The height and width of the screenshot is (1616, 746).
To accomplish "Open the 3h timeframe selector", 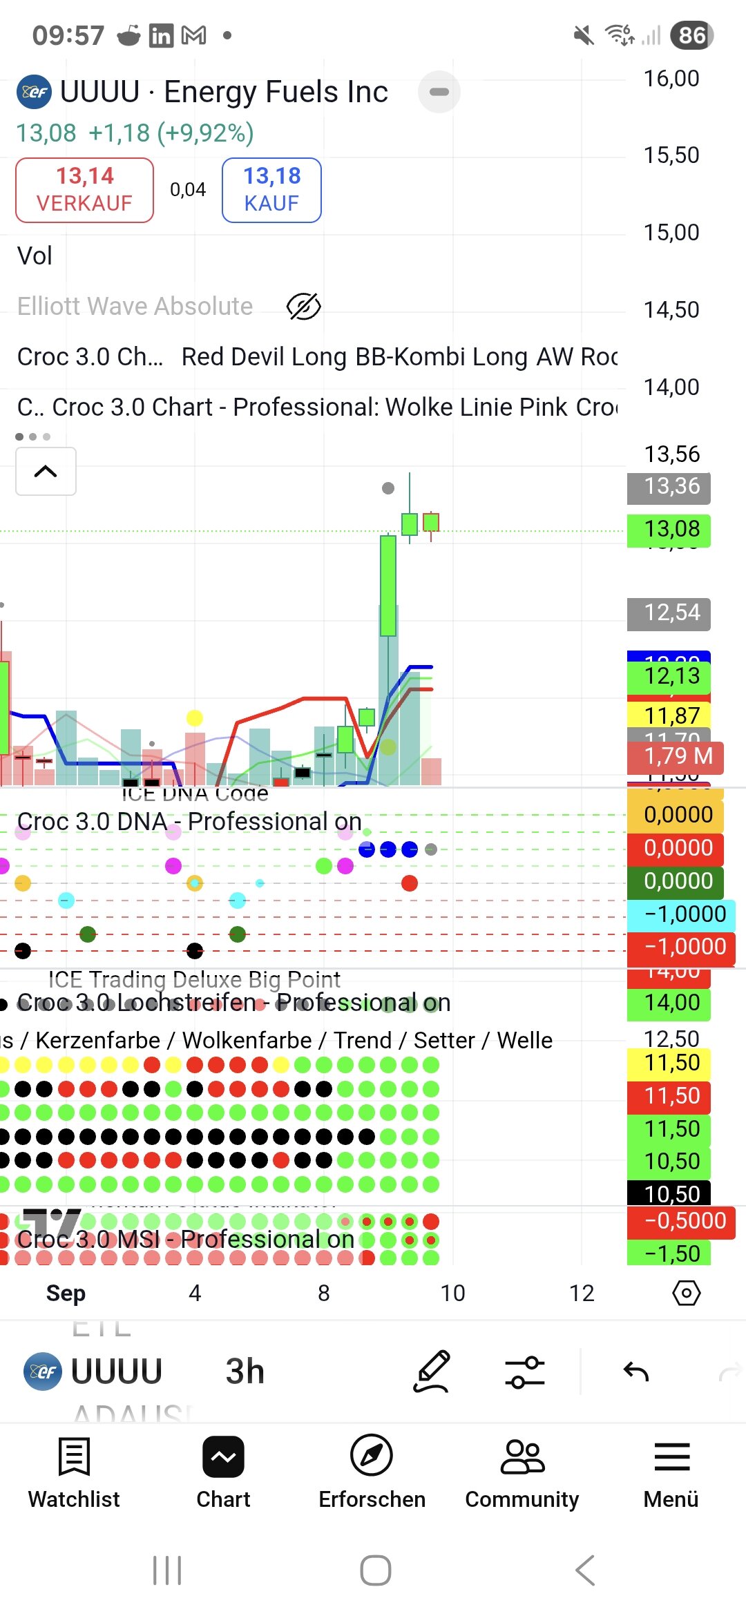I will pos(245,1372).
